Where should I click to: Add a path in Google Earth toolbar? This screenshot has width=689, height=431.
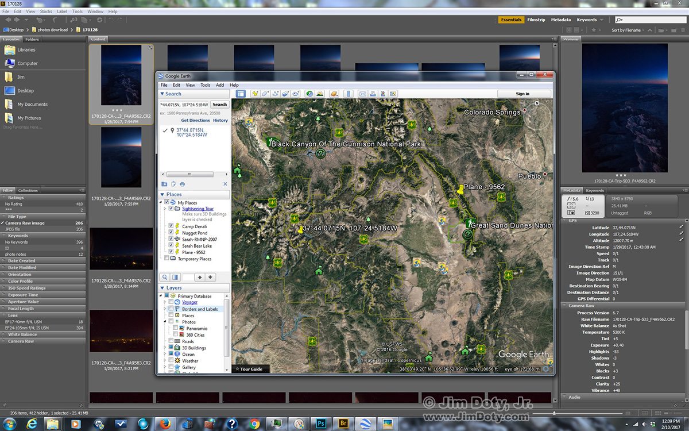276,94
